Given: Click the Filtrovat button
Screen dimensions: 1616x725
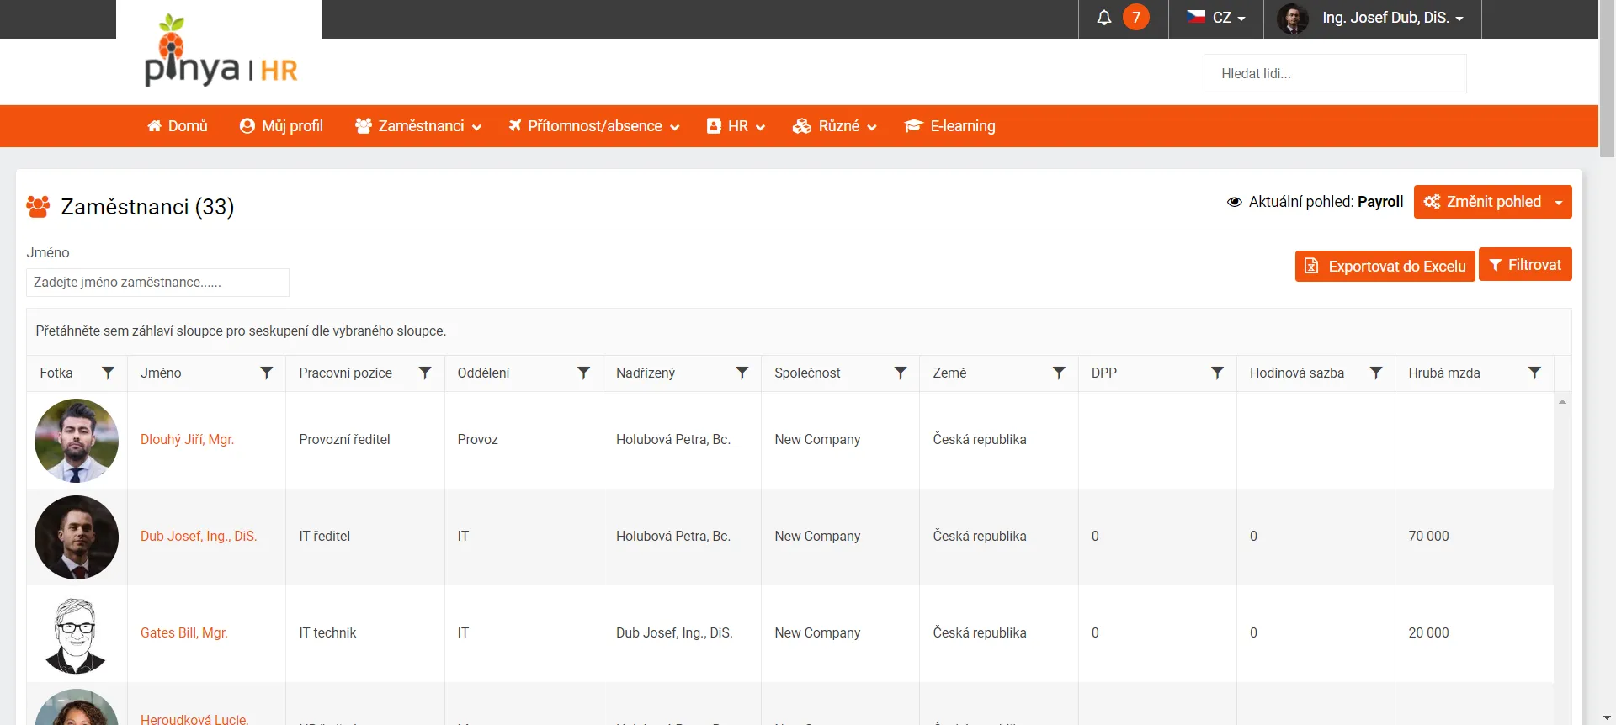Looking at the screenshot, I should pos(1525,265).
